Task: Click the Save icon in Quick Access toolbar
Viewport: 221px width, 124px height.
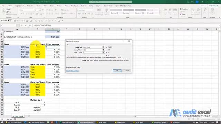Action: click(15, 21)
